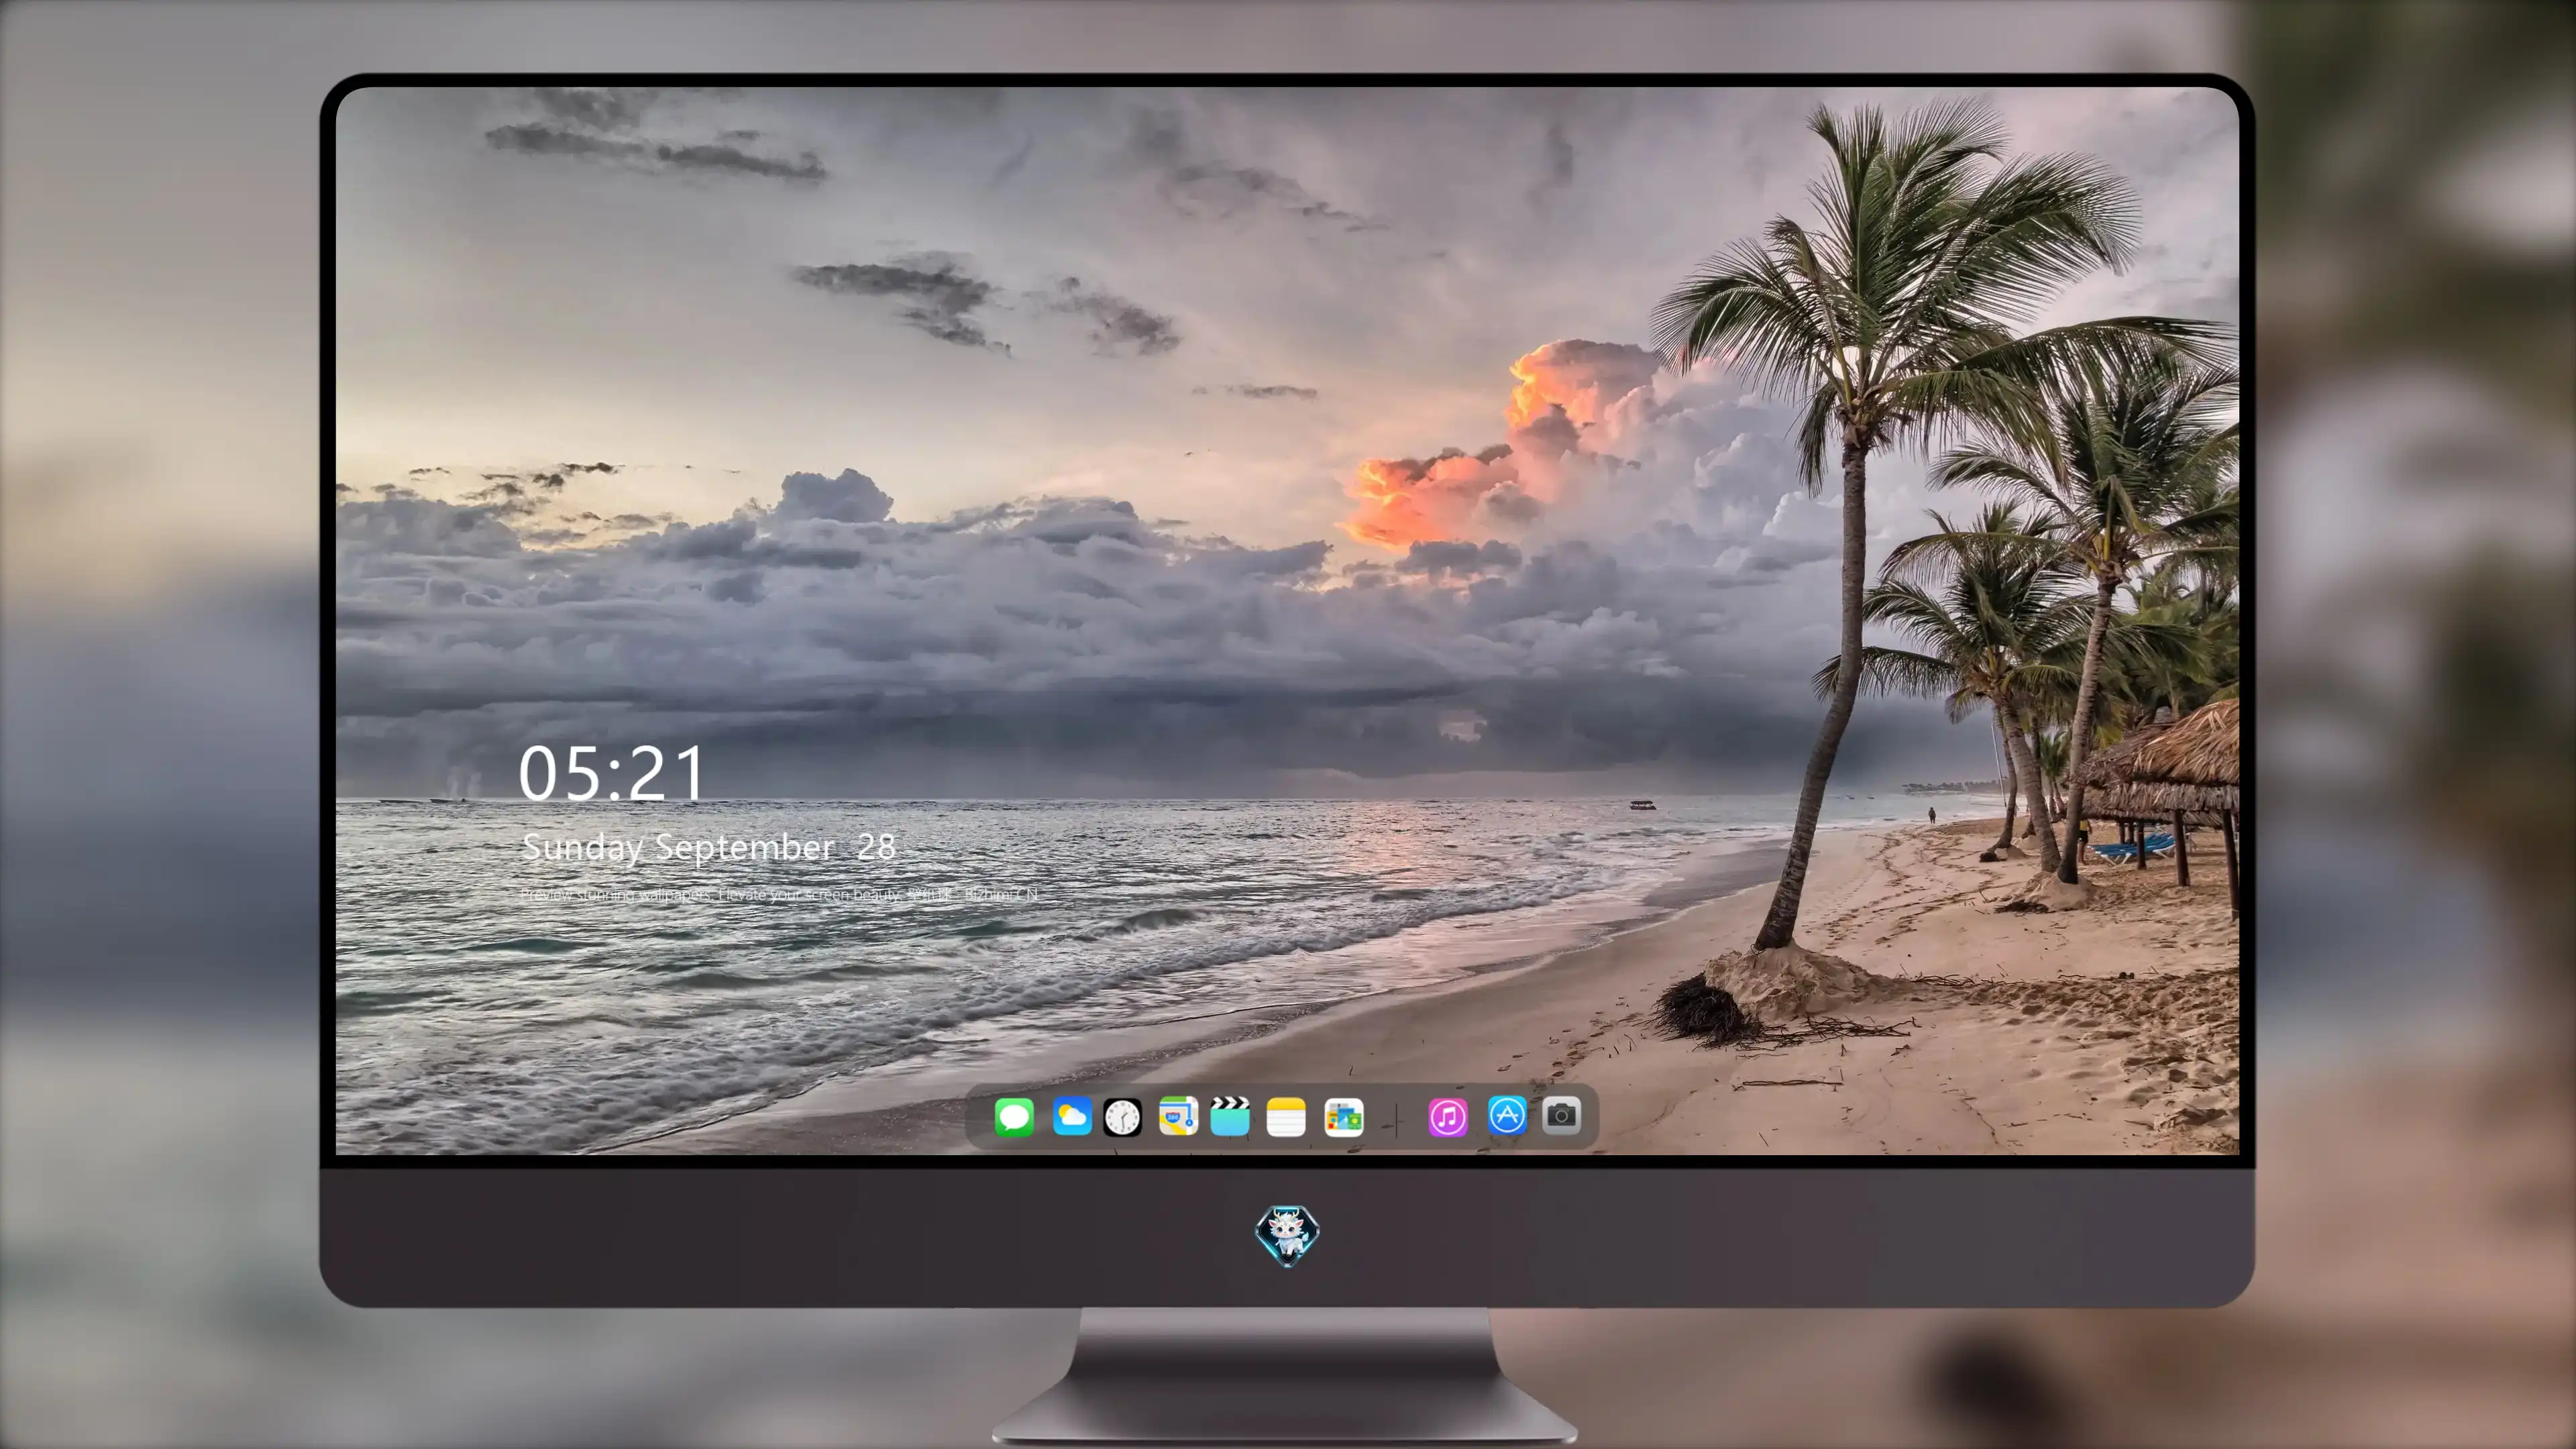The image size is (2576, 1449).
Task: Open the Camera app in the dock
Action: (1561, 1115)
